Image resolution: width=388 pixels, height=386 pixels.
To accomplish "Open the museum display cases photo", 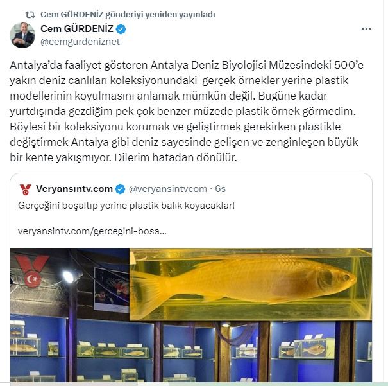I will 191,351.
